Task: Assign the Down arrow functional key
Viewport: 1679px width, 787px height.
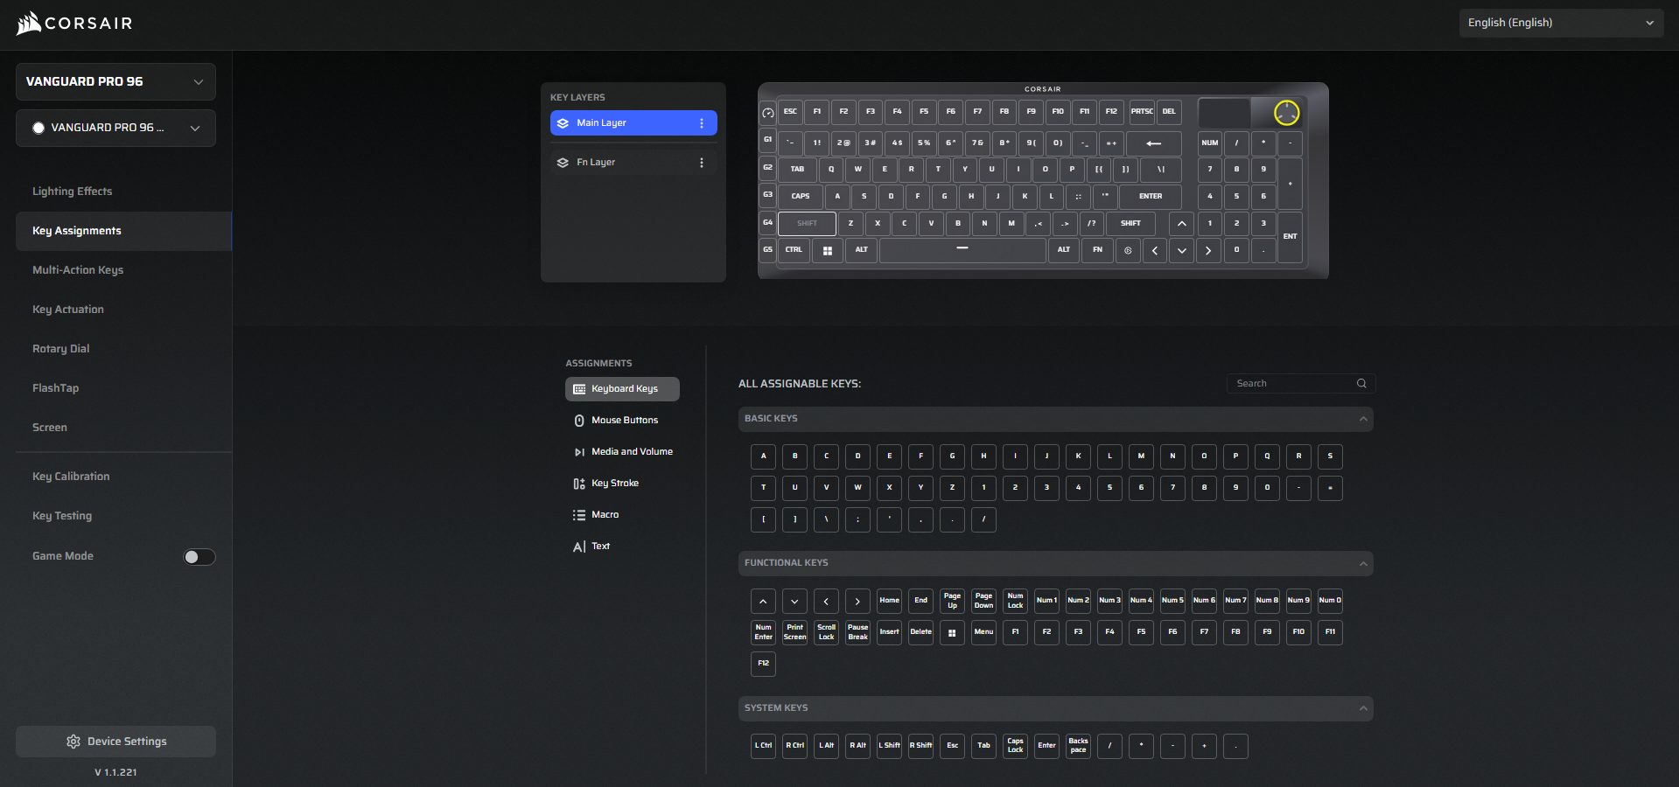Action: pos(794,601)
